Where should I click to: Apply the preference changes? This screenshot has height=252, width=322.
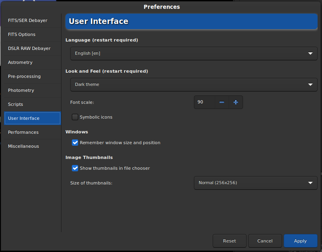point(300,241)
